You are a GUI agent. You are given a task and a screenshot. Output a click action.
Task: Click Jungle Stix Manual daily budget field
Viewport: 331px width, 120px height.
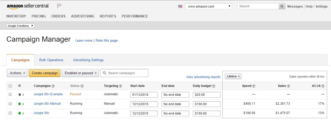point(207,104)
